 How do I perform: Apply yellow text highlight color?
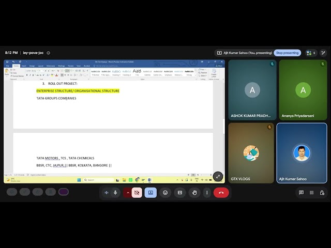pos(52,75)
